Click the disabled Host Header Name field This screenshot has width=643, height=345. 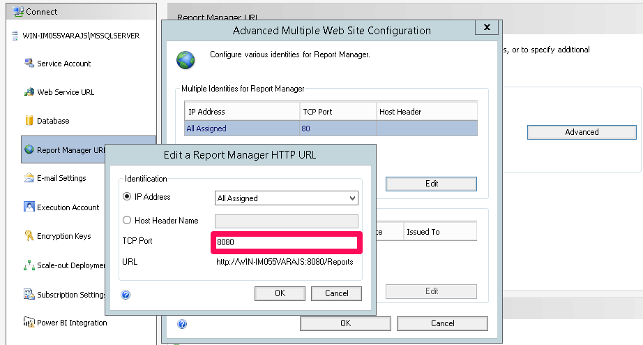pyautogui.click(x=286, y=221)
